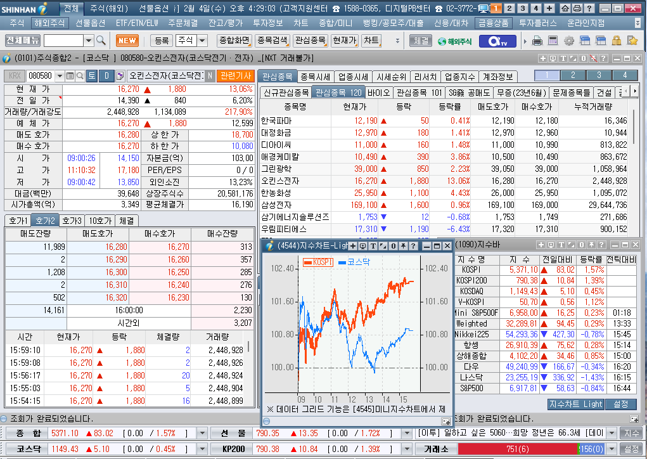Switch to 종목시세 tab

(x=315, y=77)
